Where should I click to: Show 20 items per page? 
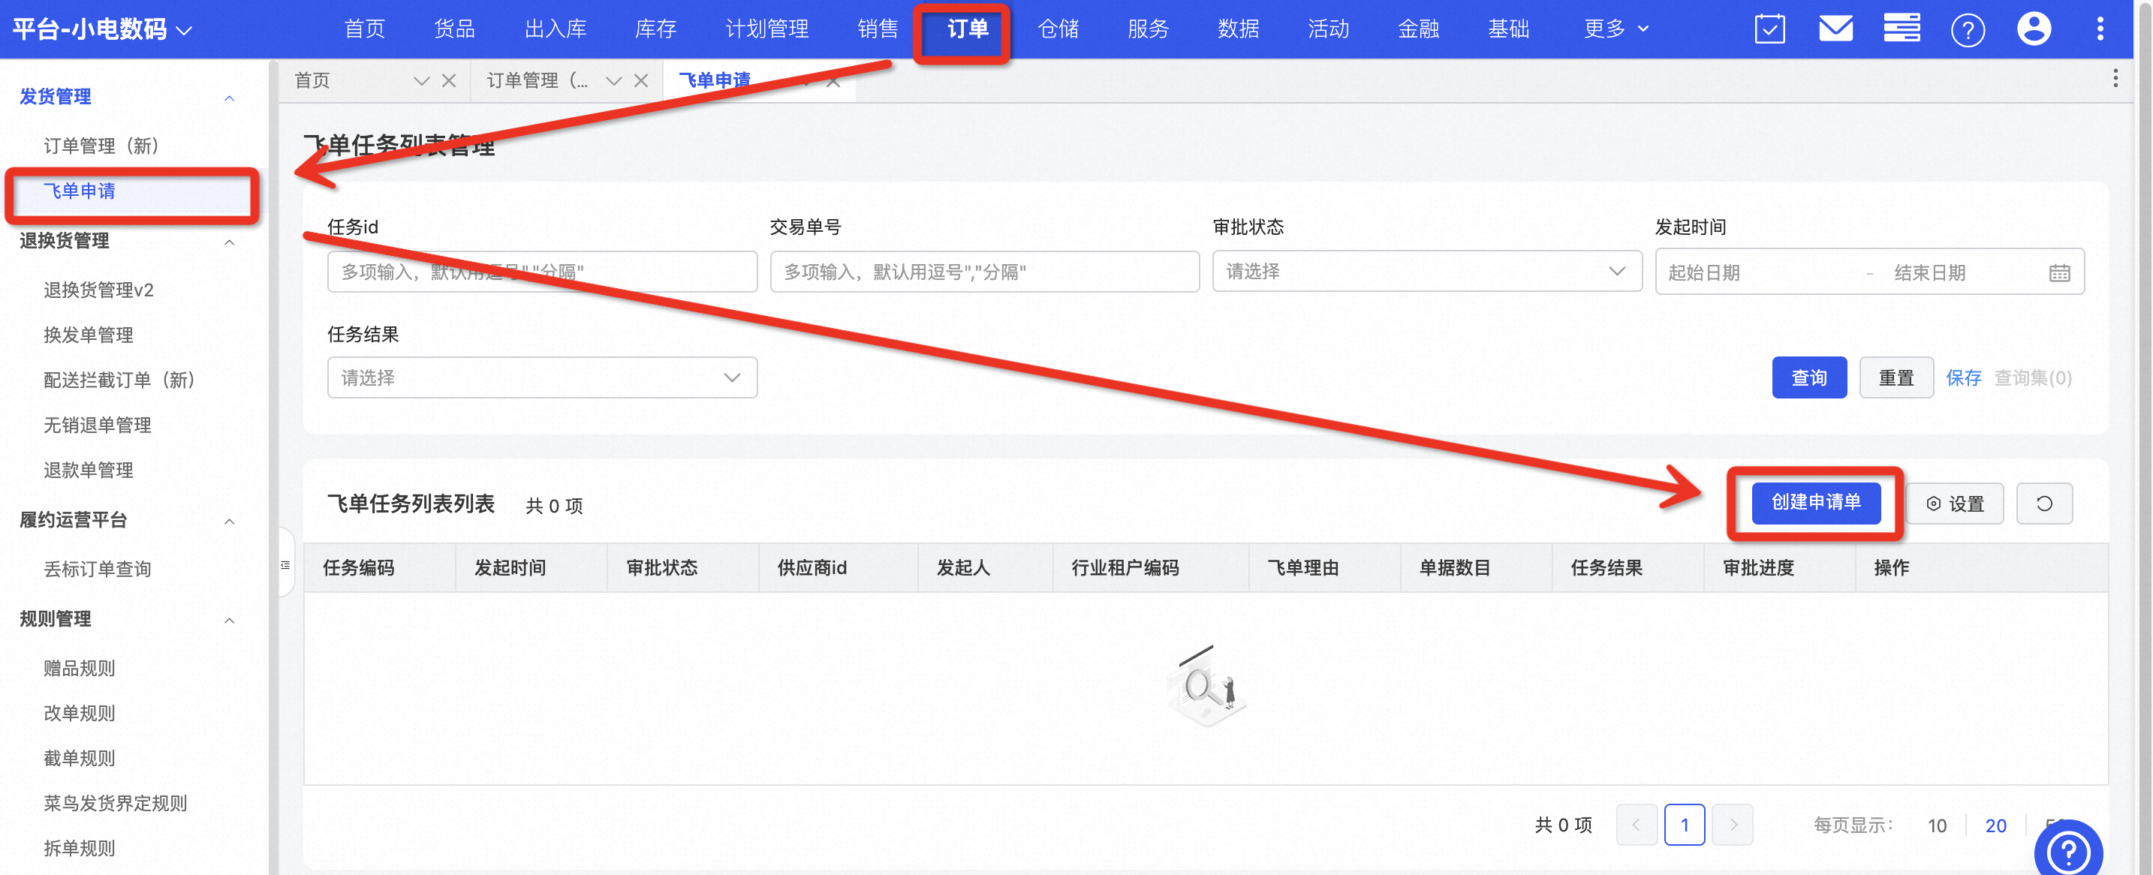click(1995, 825)
